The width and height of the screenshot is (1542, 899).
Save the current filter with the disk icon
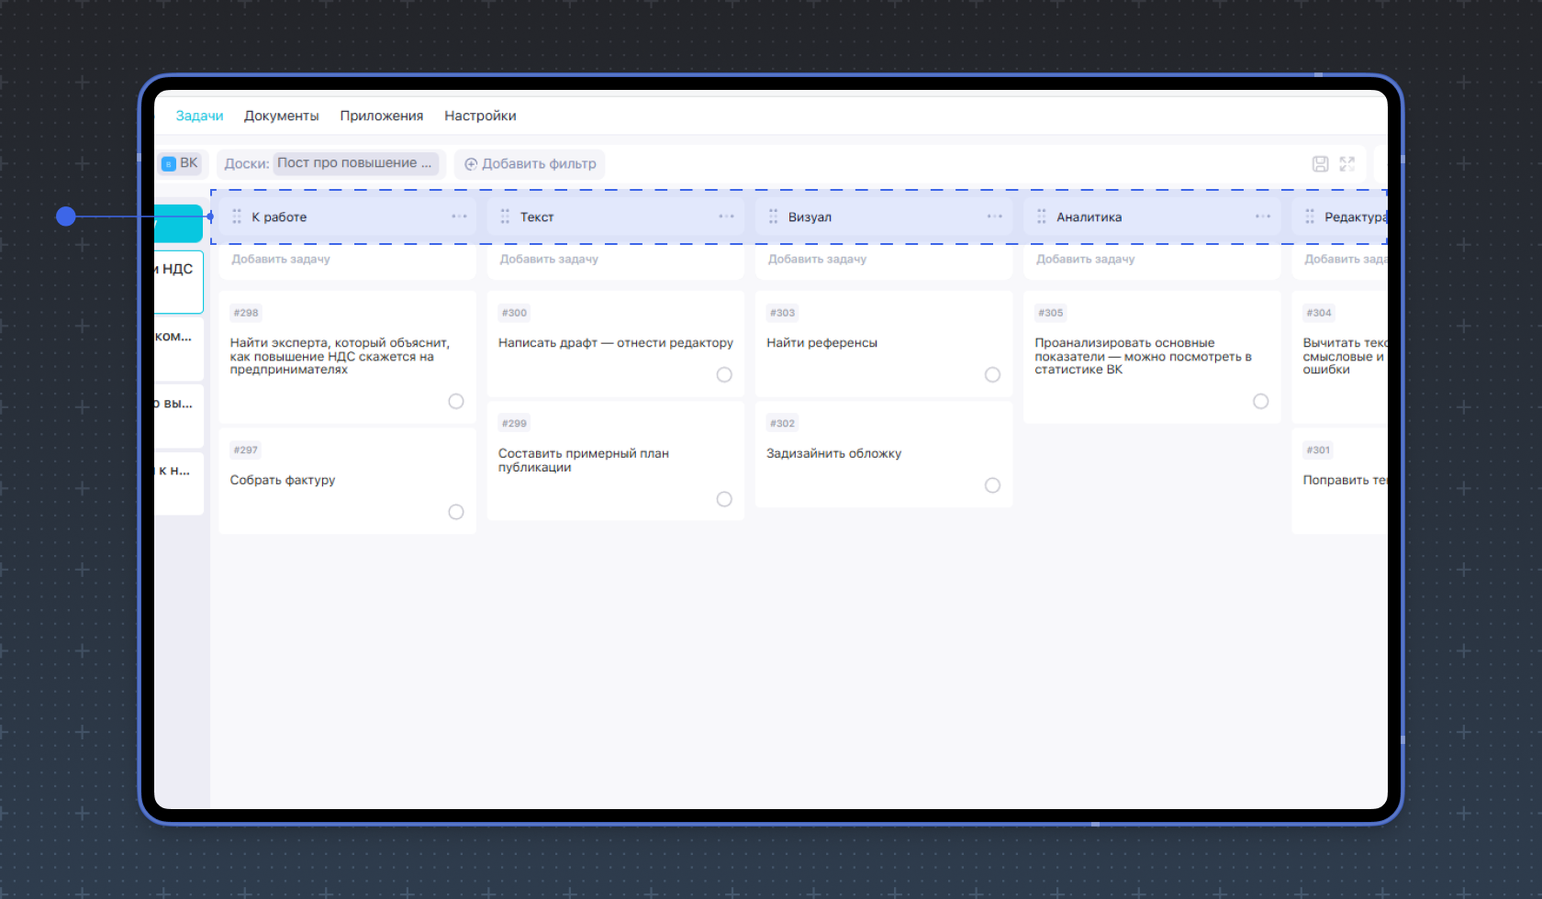[x=1320, y=164]
